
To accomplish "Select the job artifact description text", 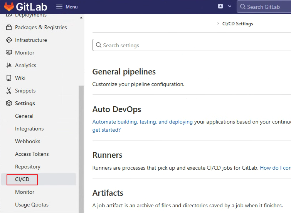I will click(x=188, y=206).
